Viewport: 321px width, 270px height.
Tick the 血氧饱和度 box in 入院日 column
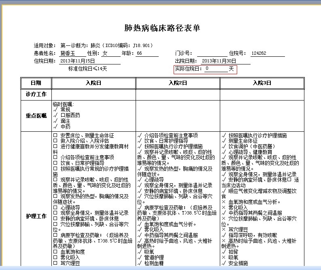click(55, 251)
